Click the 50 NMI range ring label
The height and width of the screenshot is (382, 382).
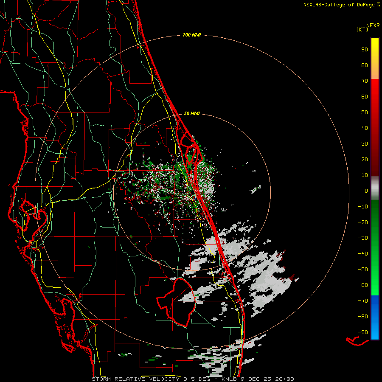192,113
